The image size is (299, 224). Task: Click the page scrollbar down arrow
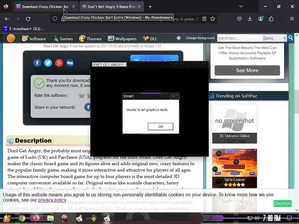pos(297,210)
